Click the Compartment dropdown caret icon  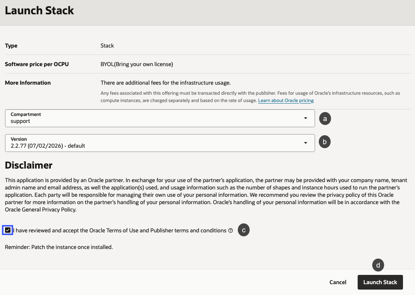306,118
